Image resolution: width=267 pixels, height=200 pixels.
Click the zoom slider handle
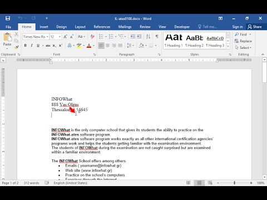[234, 183]
